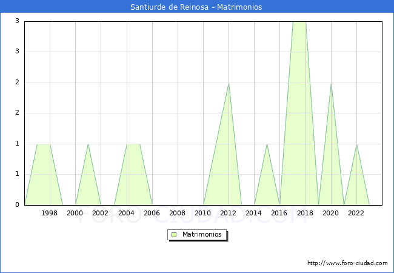
Task: Select the 2000 x-axis year label
Action: (75, 213)
